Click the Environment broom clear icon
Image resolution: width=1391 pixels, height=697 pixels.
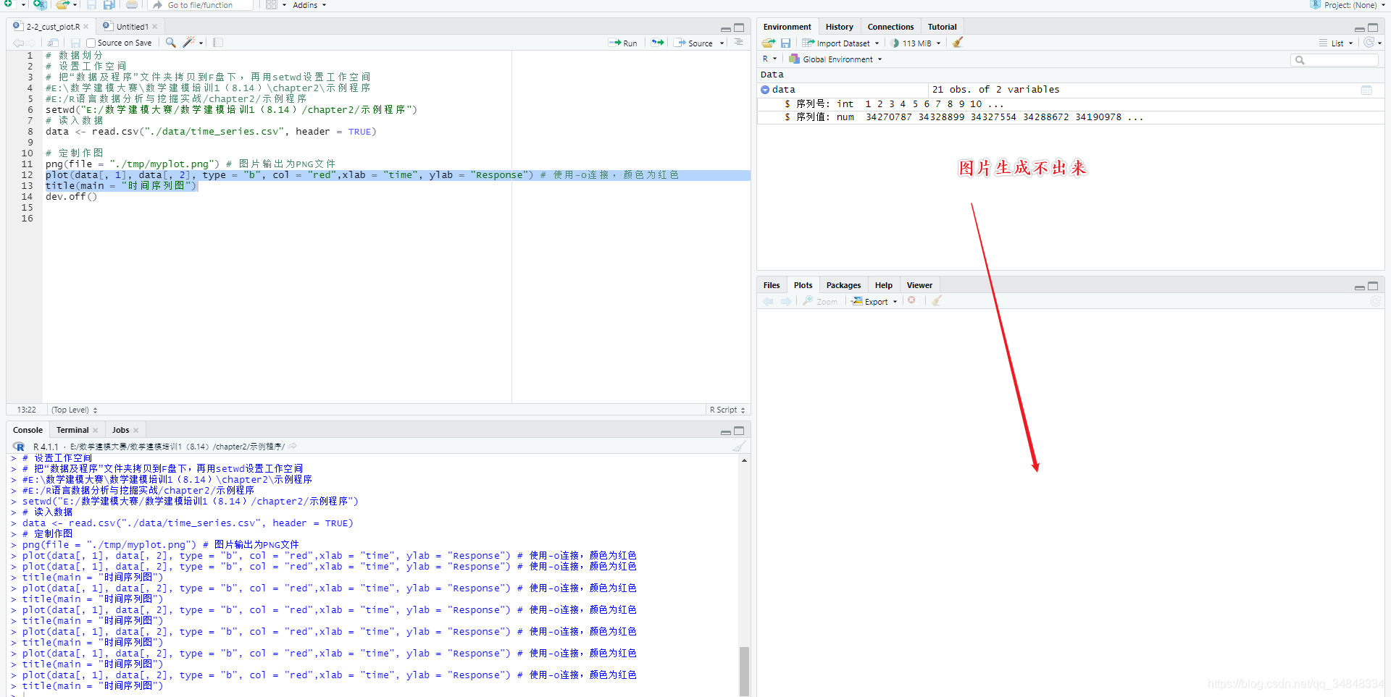(958, 43)
